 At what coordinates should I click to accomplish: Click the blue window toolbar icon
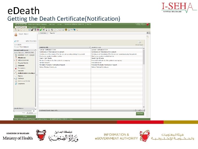click(30, 30)
